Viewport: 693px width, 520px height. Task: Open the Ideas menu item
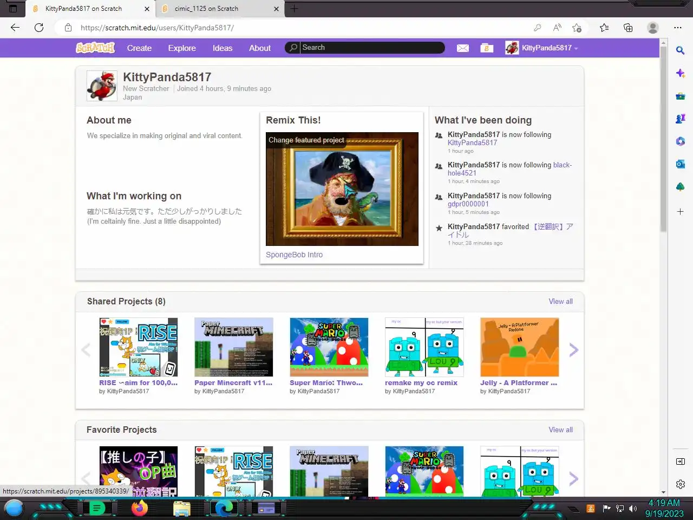223,48
